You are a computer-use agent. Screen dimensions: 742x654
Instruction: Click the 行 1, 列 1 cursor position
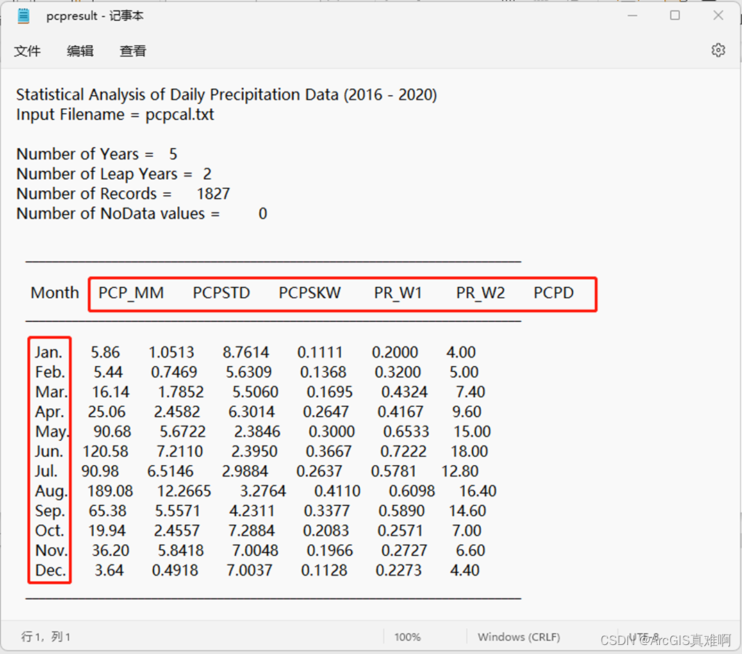pos(46,637)
